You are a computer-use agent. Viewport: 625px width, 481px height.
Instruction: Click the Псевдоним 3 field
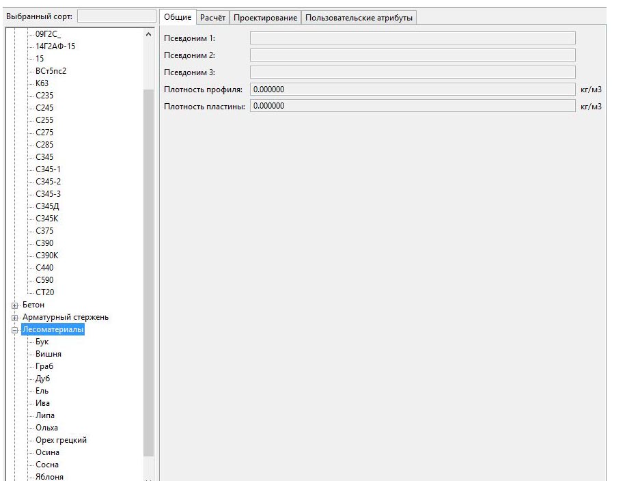point(413,72)
